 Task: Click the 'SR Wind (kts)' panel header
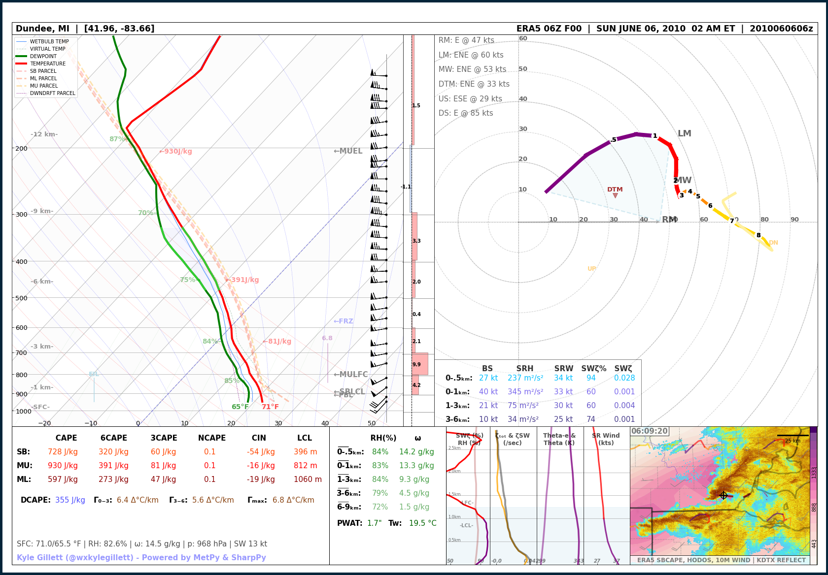(606, 439)
